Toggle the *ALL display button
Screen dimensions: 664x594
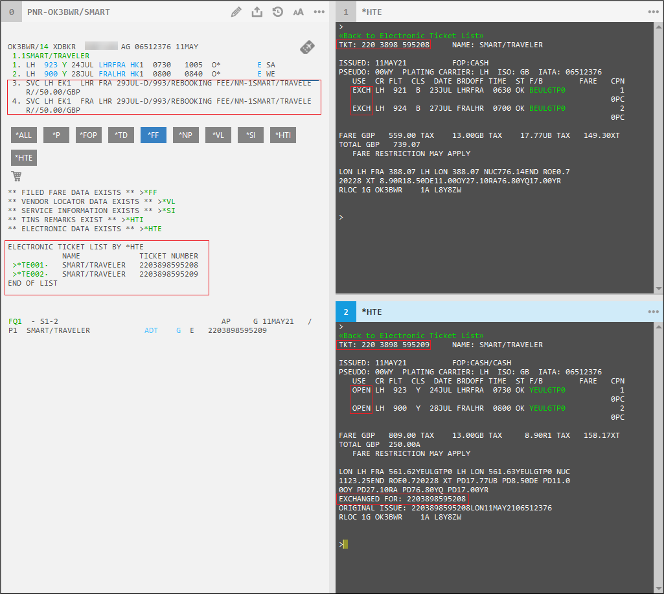coord(24,135)
